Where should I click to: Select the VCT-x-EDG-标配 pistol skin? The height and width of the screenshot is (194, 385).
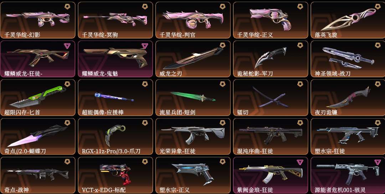click(115, 175)
